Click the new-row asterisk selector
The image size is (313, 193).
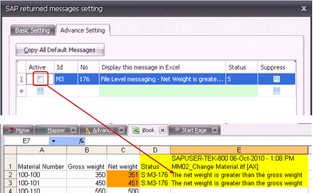pyautogui.click(x=22, y=91)
